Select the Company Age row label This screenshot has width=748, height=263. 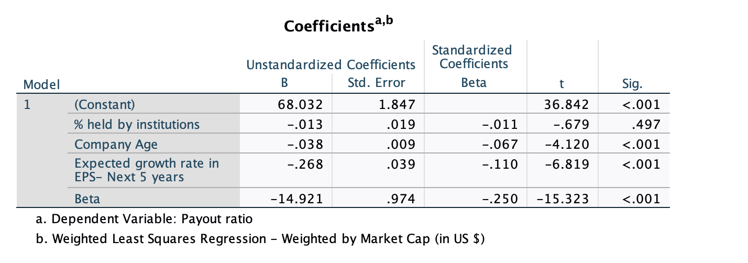[x=116, y=144]
